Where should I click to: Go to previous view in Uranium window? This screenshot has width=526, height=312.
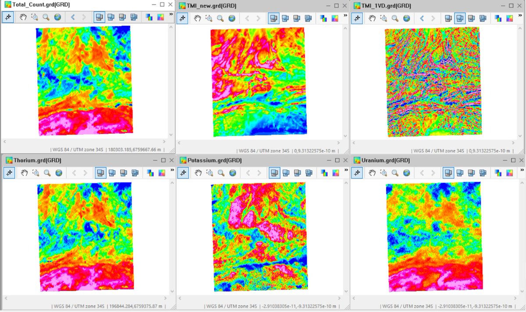(x=422, y=173)
